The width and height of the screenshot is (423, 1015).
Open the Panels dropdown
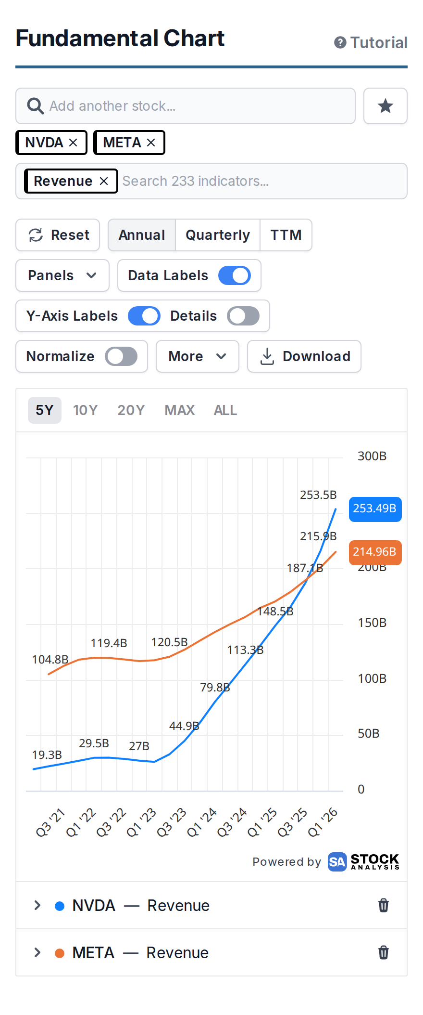(x=62, y=275)
